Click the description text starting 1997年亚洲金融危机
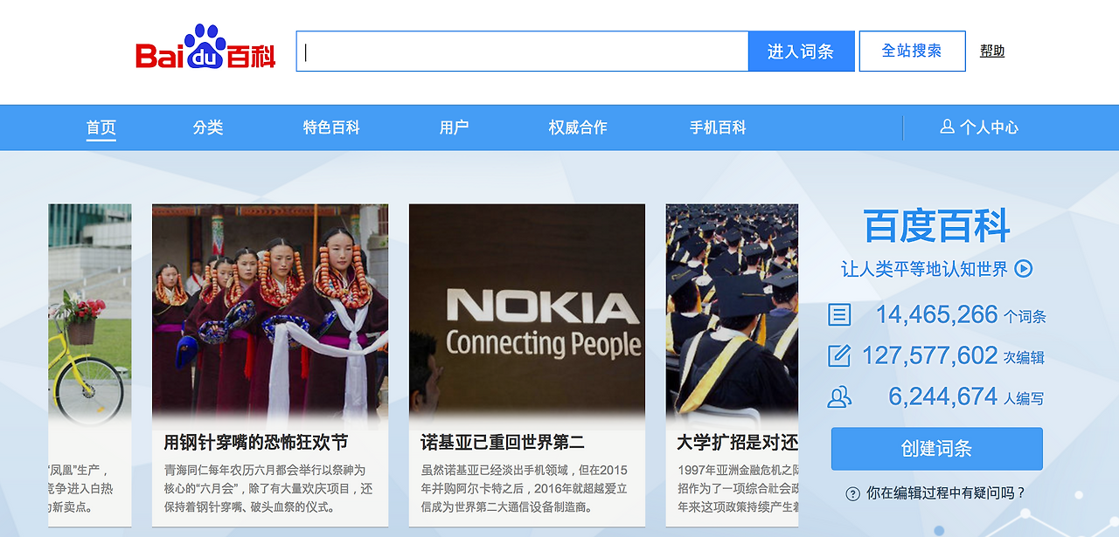 [738, 488]
